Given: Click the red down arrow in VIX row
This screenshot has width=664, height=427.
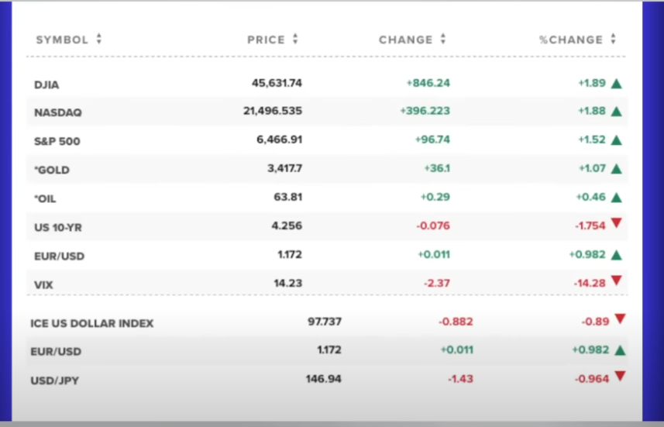Looking at the screenshot, I should click(617, 281).
